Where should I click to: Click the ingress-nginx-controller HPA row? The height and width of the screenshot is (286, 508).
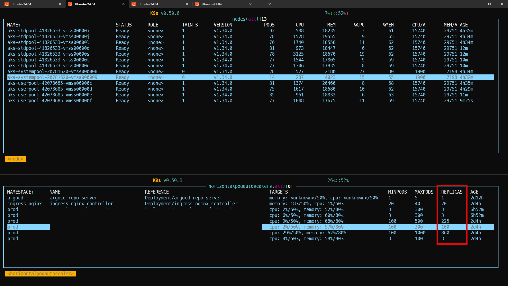(x=81, y=204)
